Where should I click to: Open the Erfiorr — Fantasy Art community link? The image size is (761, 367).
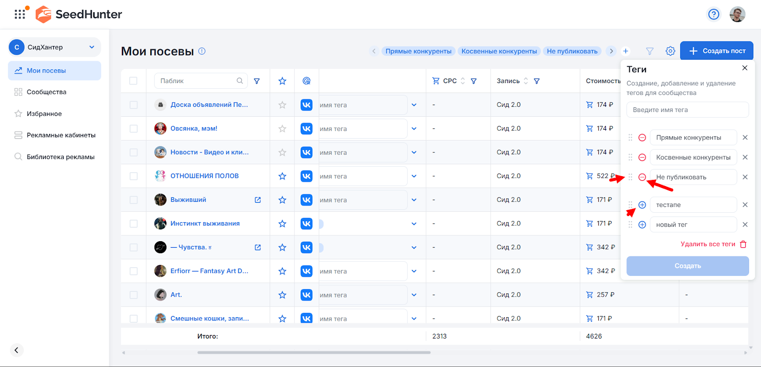pos(209,271)
